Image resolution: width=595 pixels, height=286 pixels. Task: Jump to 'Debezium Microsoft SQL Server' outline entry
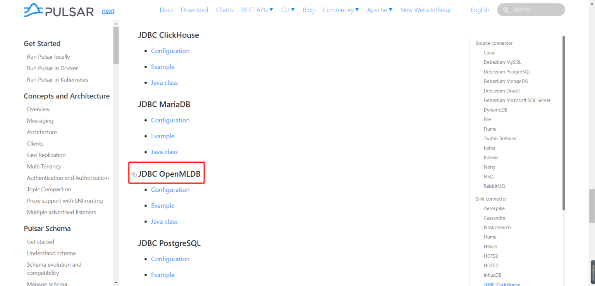[517, 100]
